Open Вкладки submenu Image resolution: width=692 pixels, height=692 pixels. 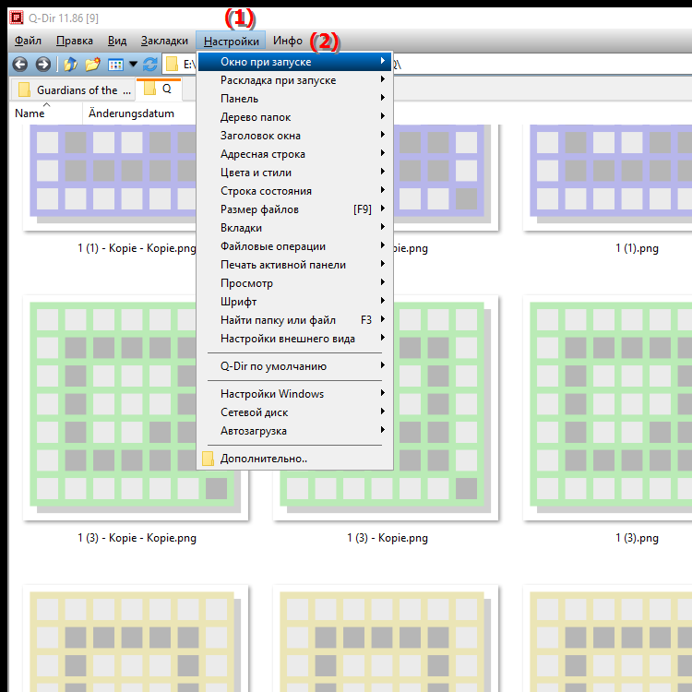[x=295, y=228]
